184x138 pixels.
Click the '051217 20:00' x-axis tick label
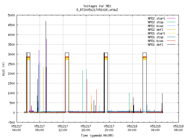[109, 128]
